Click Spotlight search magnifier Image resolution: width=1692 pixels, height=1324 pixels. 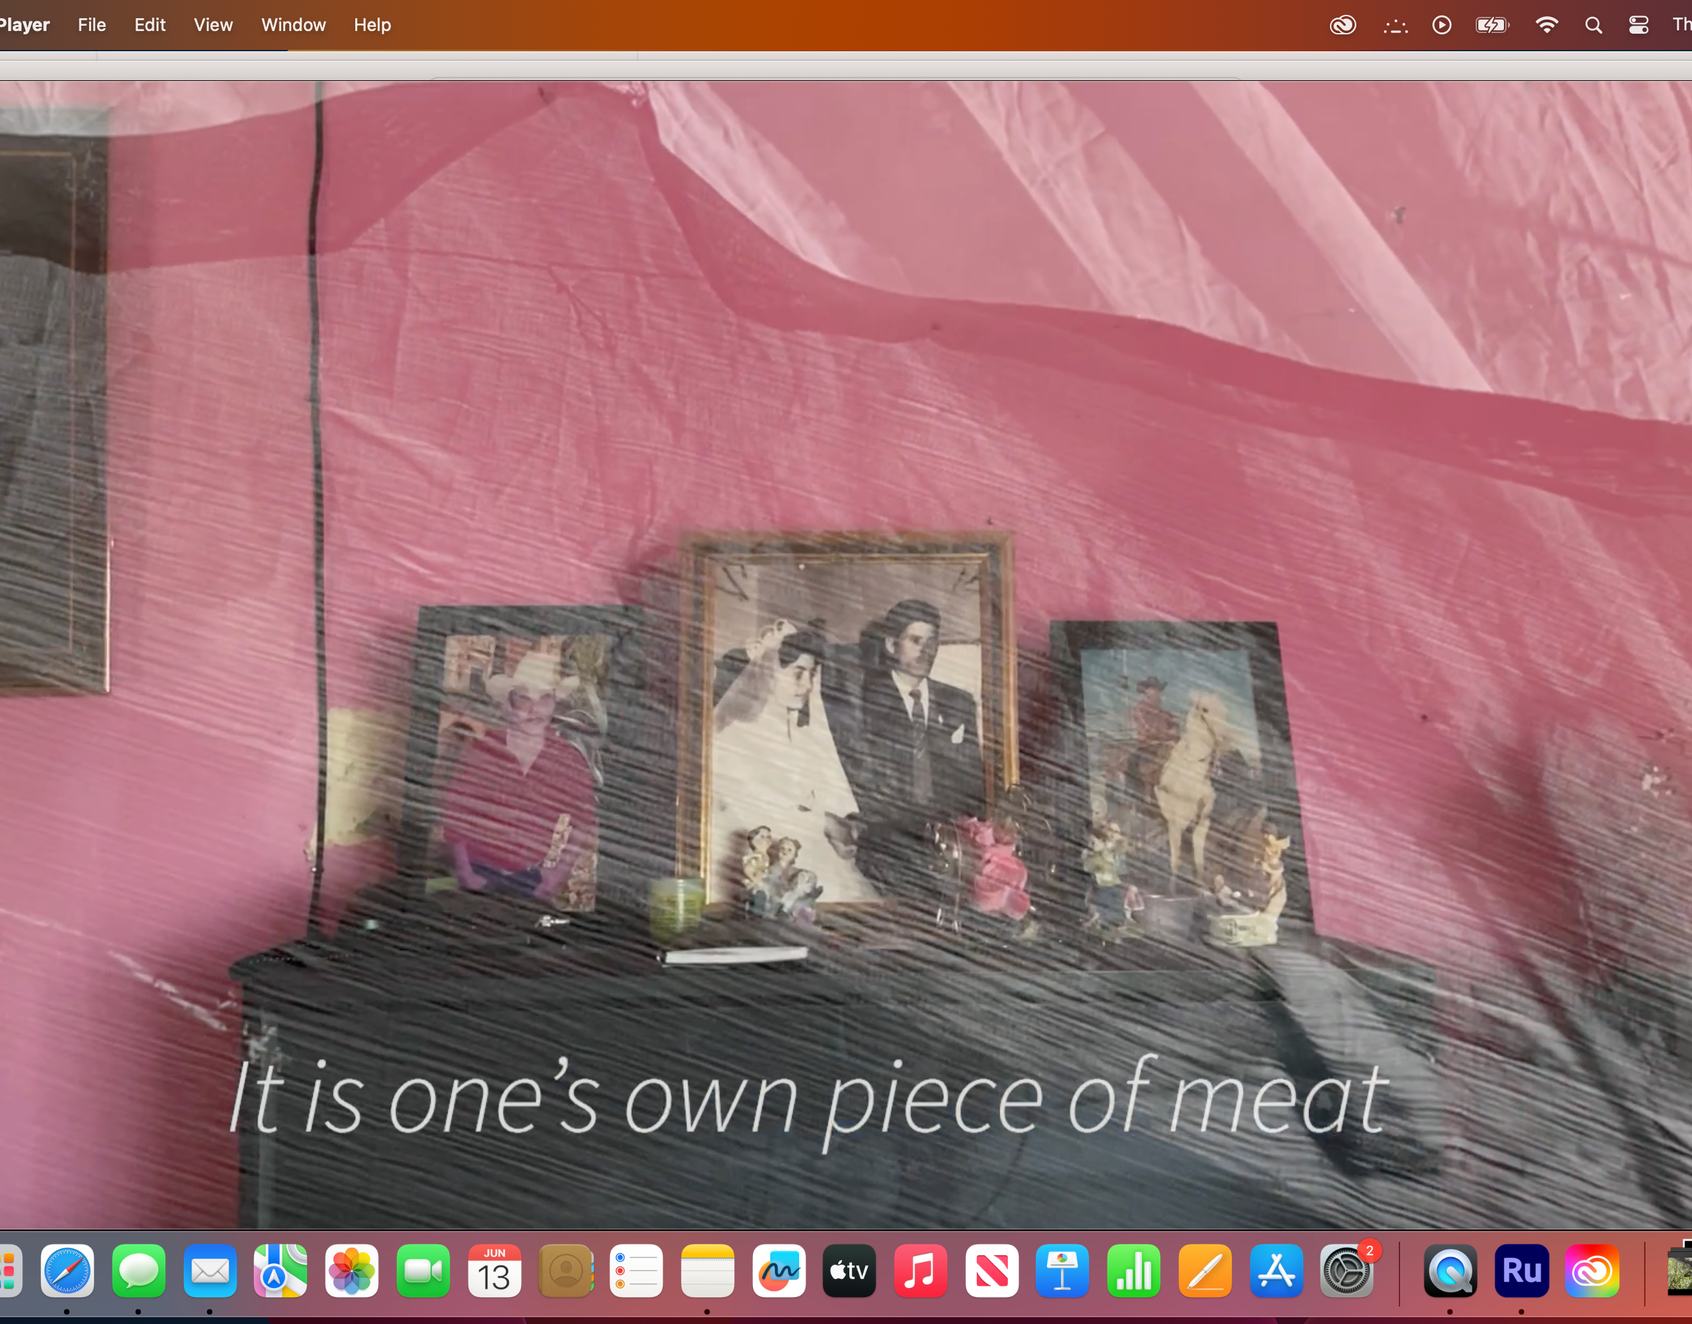click(1594, 25)
